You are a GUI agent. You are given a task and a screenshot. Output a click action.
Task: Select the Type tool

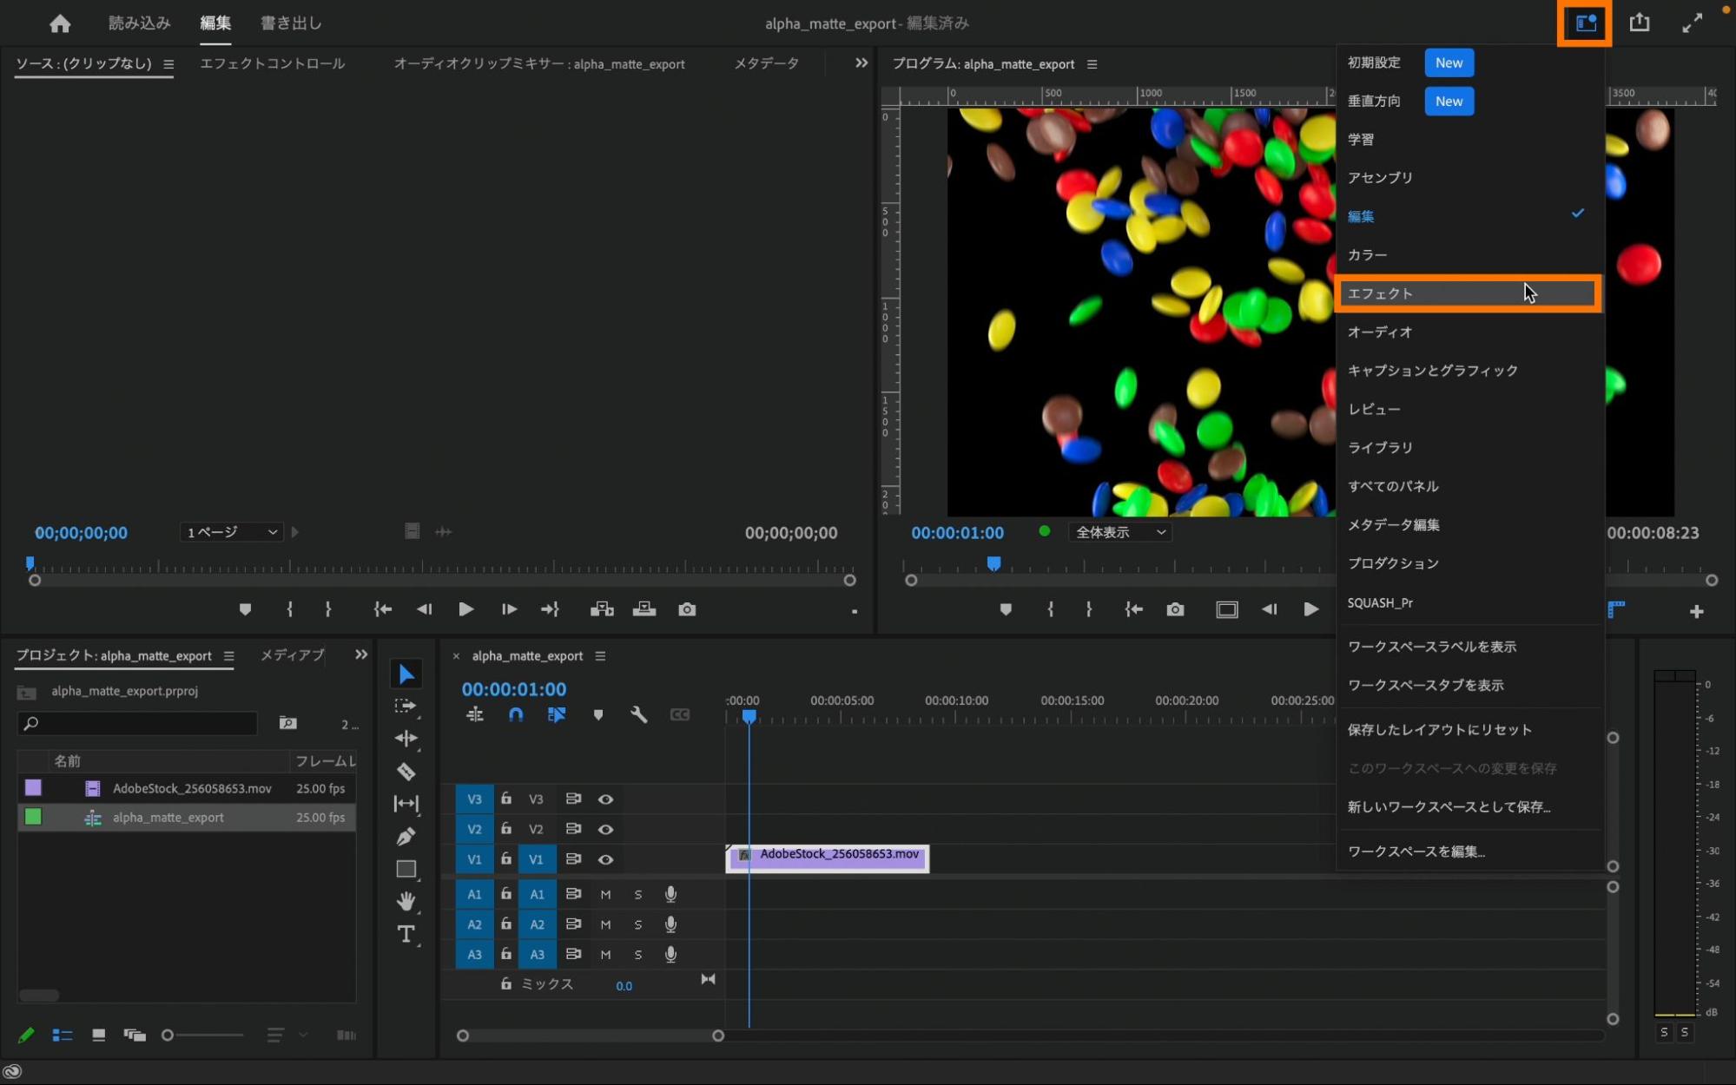click(x=406, y=934)
